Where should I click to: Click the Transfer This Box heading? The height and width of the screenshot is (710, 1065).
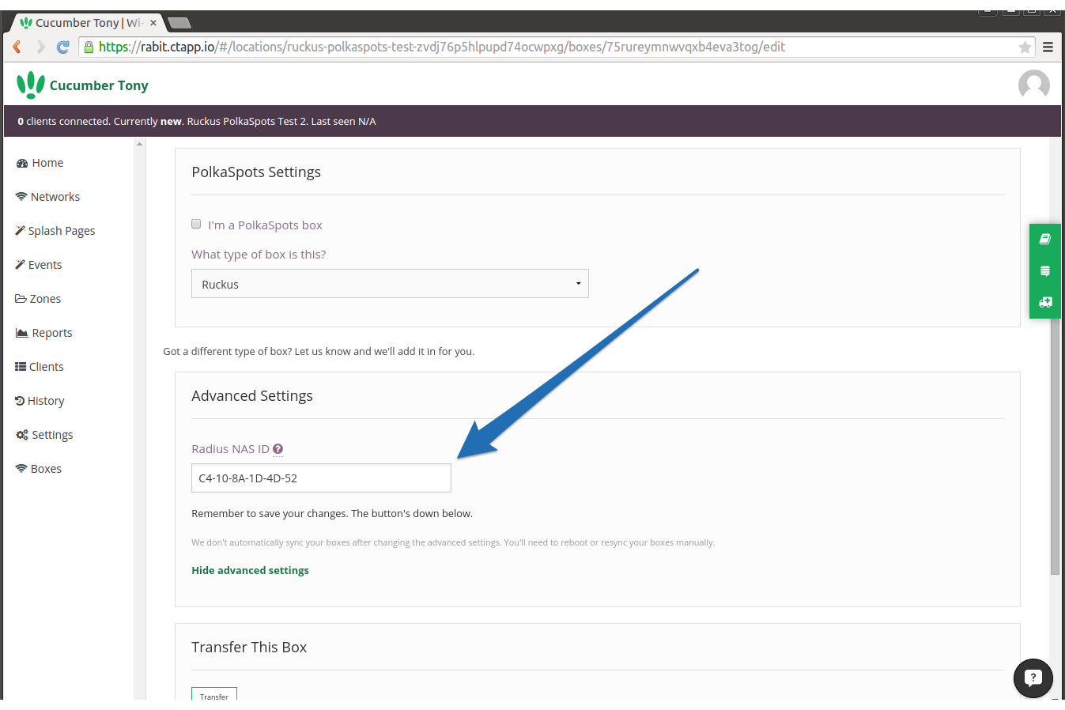coord(249,648)
